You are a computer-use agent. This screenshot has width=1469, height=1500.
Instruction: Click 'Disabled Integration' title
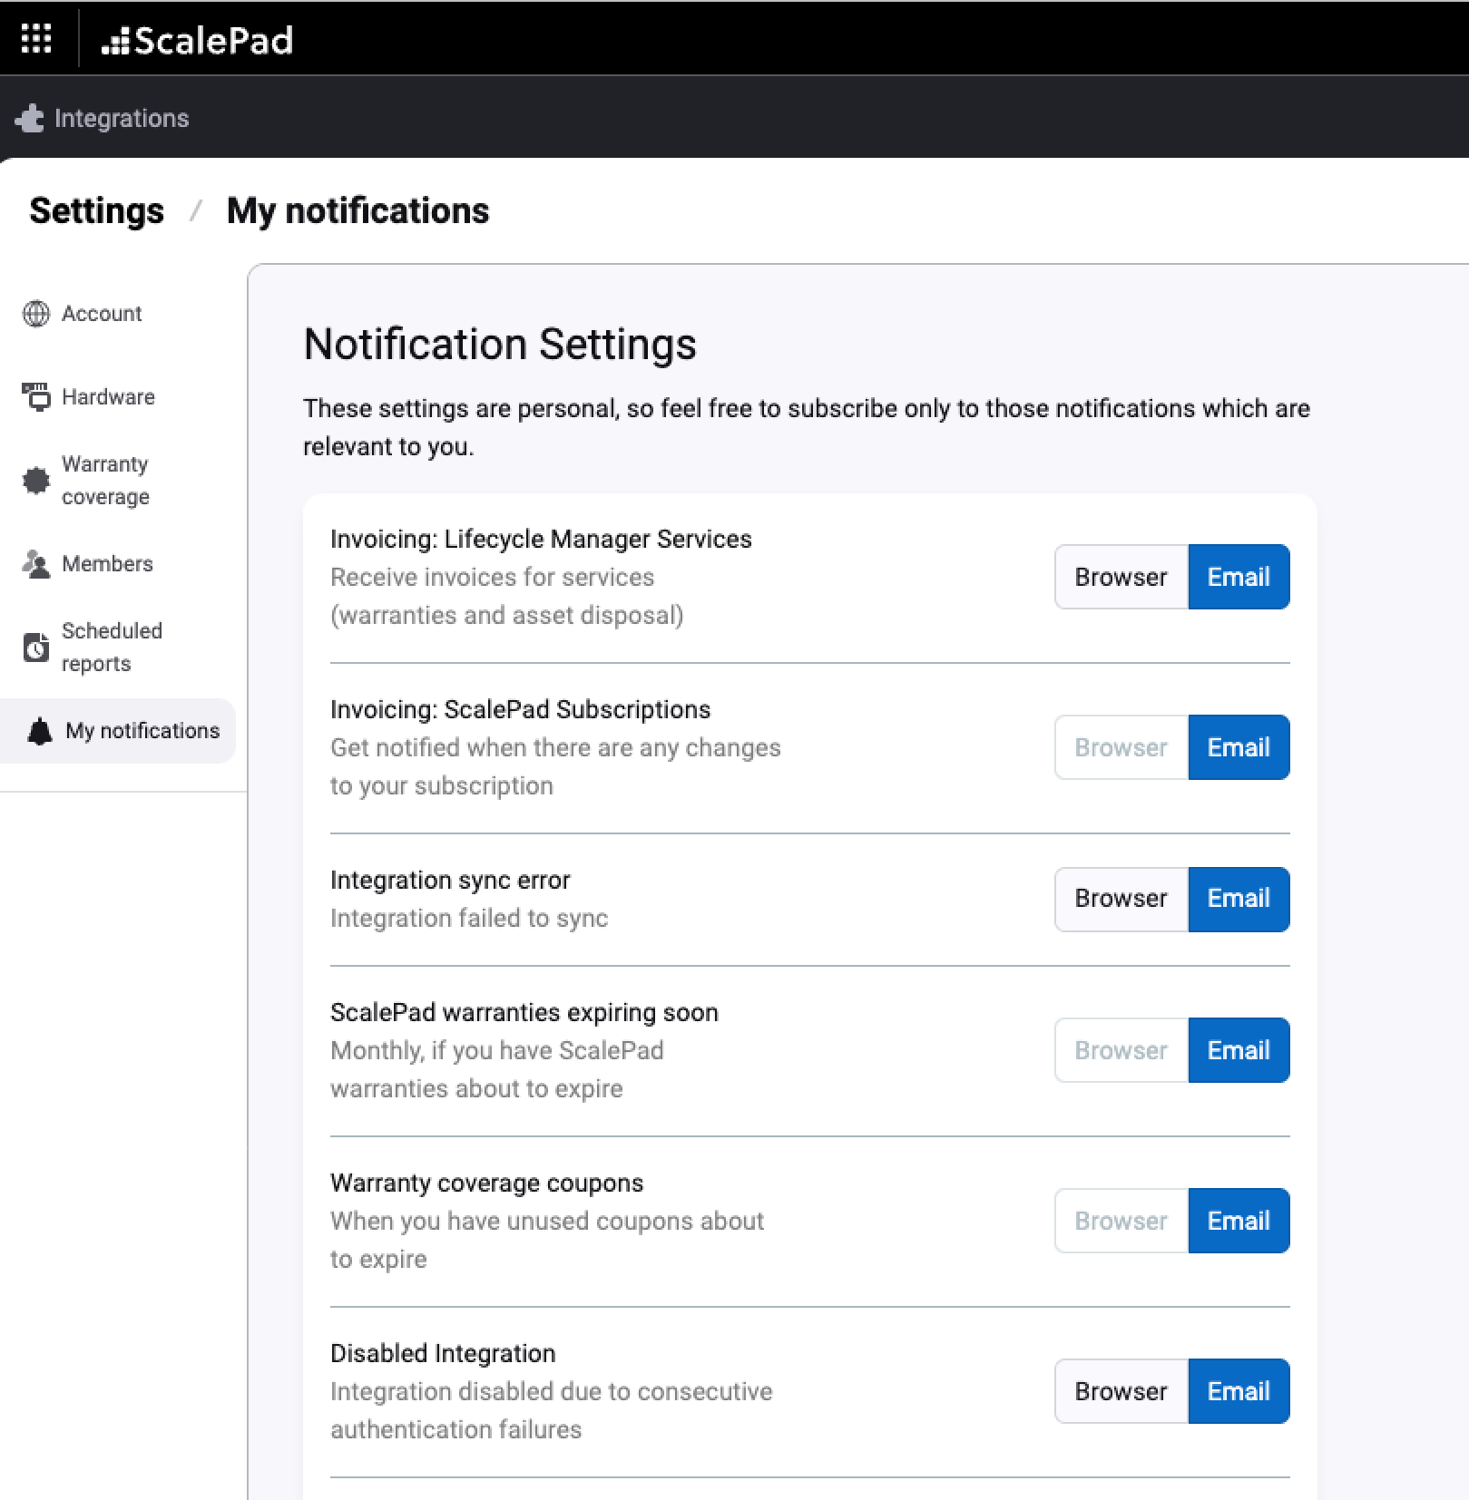[443, 1353]
